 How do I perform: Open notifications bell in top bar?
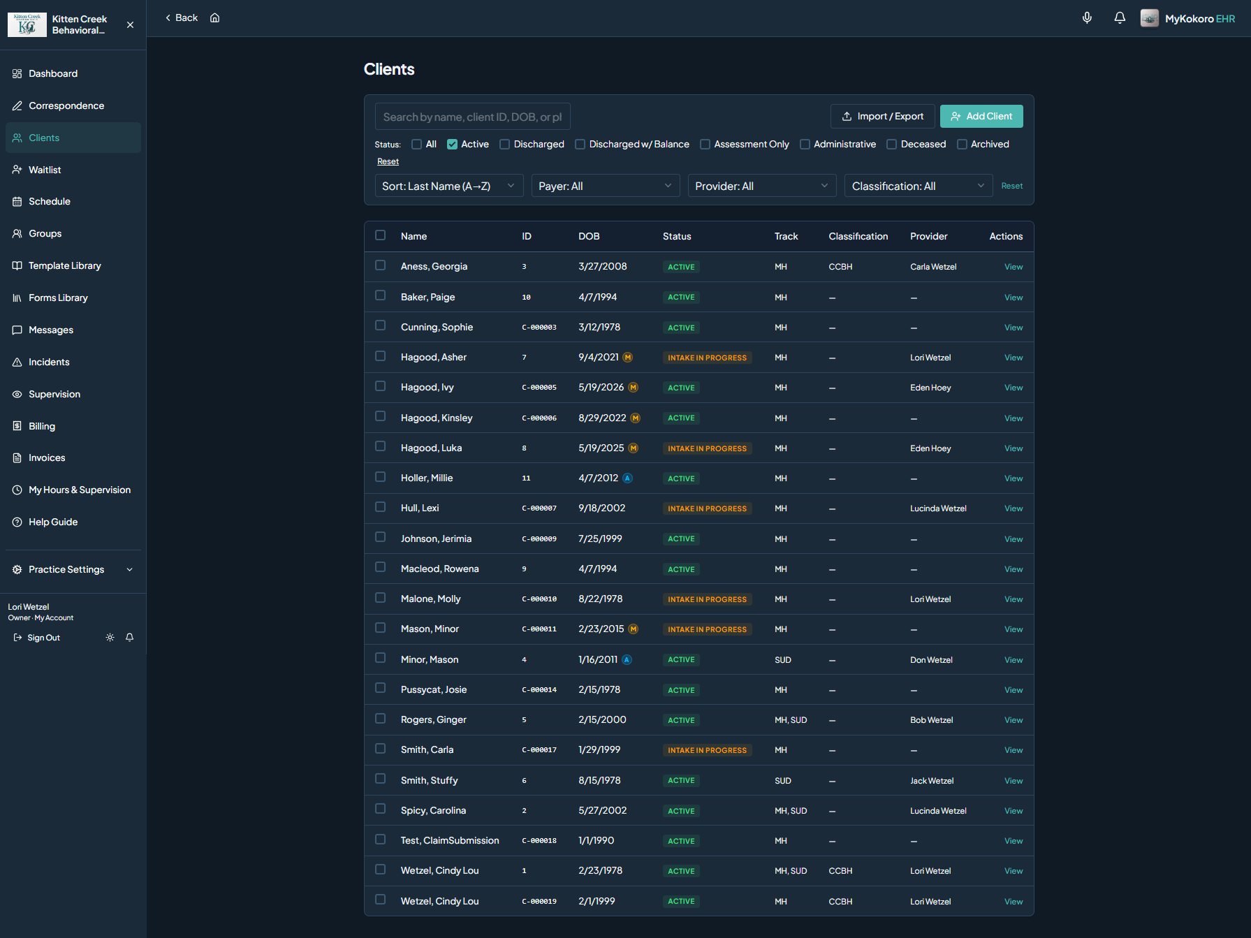[1120, 18]
